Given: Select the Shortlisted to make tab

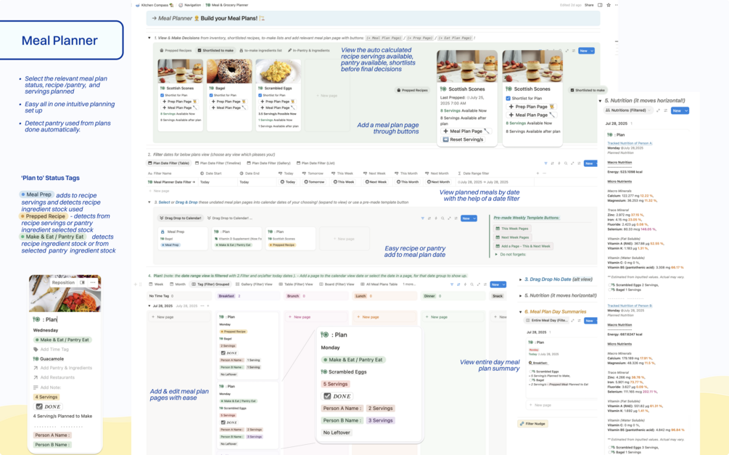Looking at the screenshot, I should tap(215, 50).
